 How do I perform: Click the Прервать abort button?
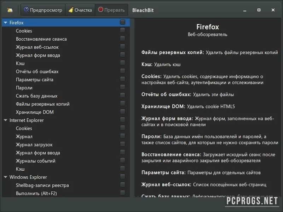point(111,10)
